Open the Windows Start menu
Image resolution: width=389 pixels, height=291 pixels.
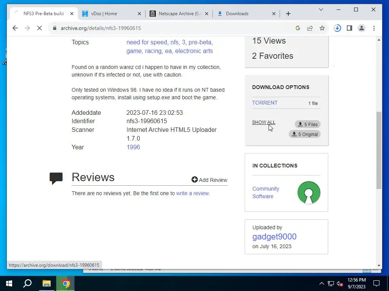pyautogui.click(x=9, y=283)
